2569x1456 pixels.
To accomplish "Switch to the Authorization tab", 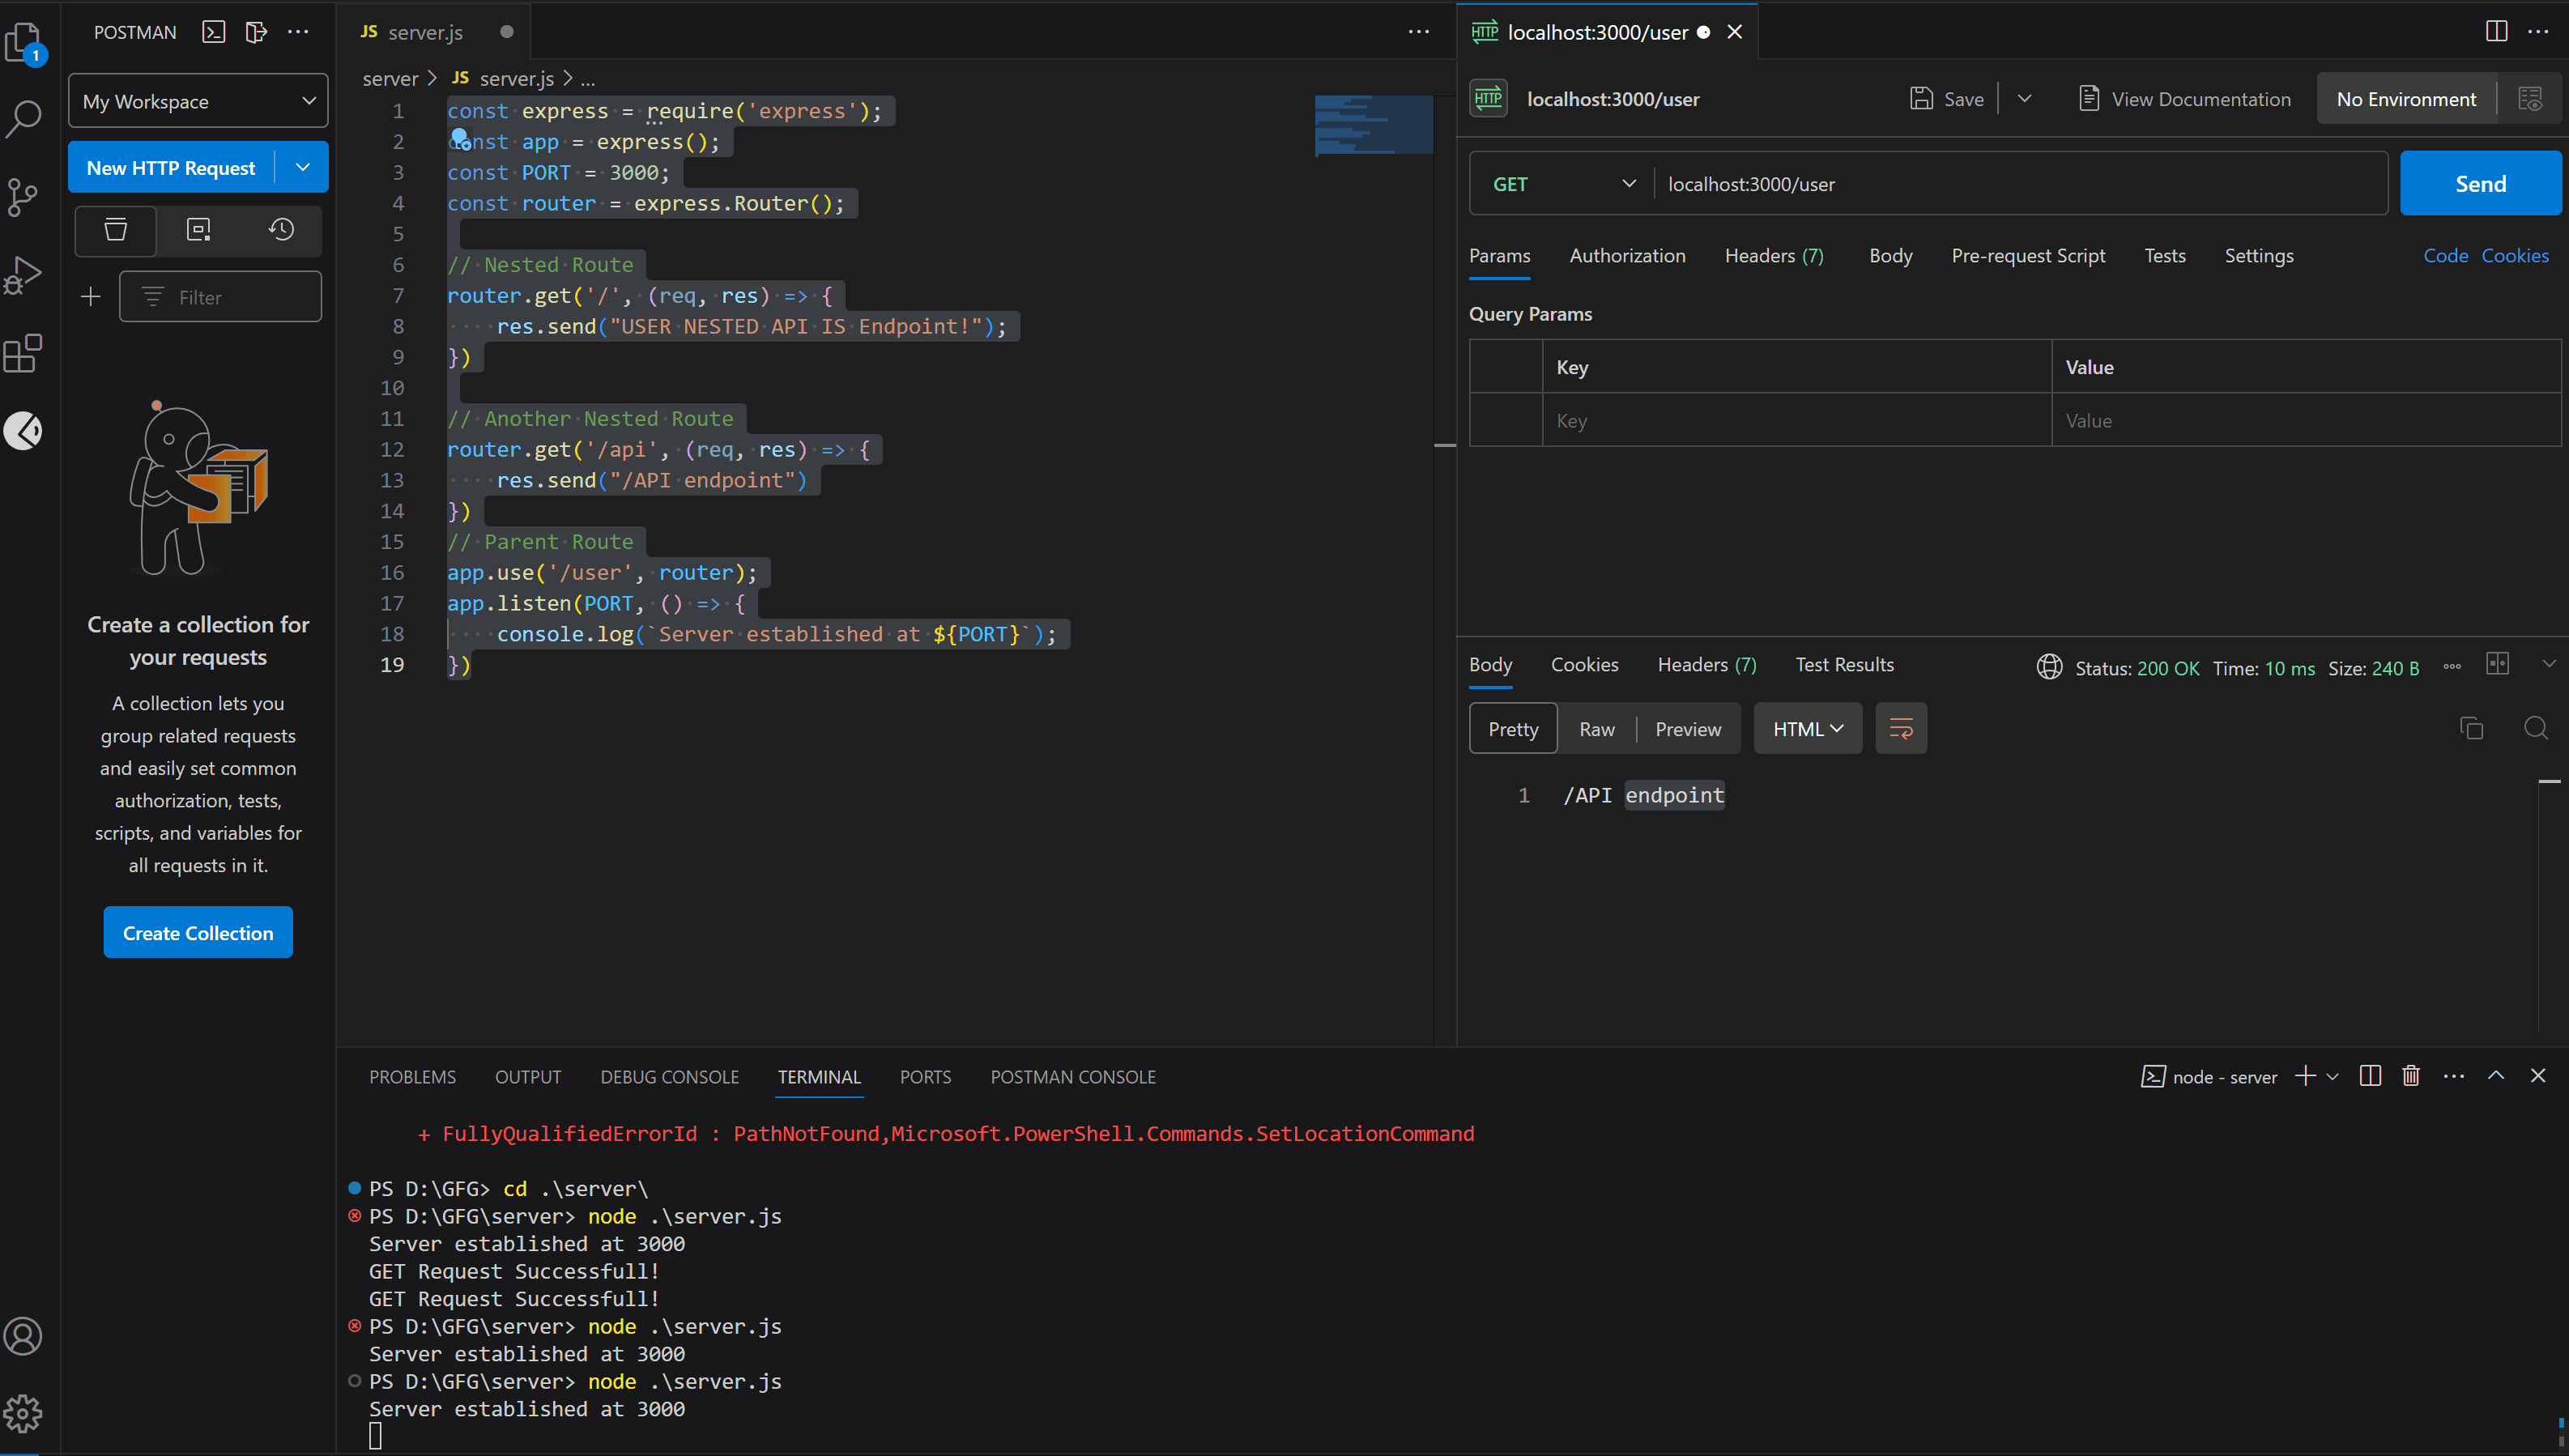I will (x=1627, y=255).
